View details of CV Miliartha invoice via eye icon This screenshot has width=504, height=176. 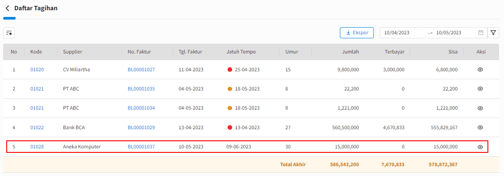point(480,70)
